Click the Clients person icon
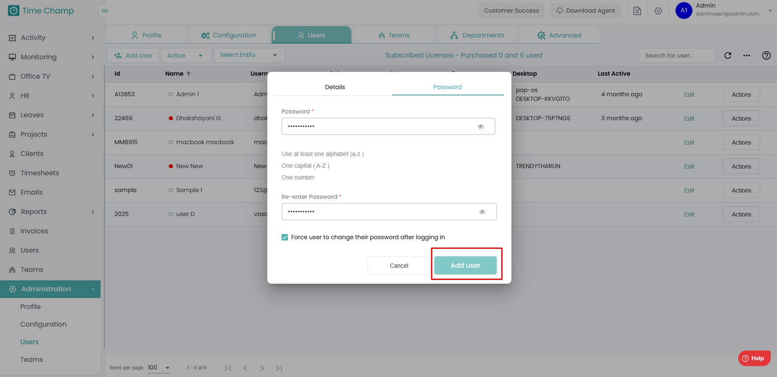This screenshot has width=777, height=377. (12, 154)
